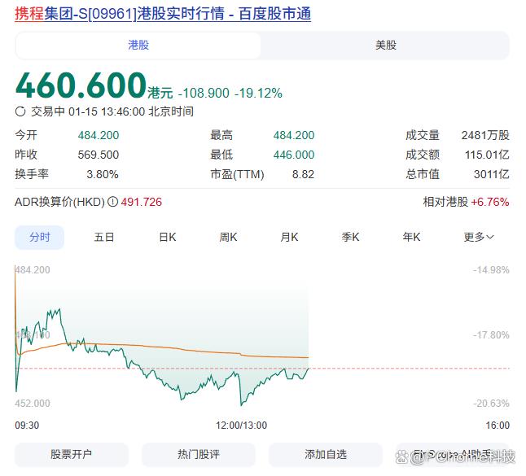Click the 股票开户 button
Viewport: 526px width, 476px height.
pyautogui.click(x=72, y=455)
